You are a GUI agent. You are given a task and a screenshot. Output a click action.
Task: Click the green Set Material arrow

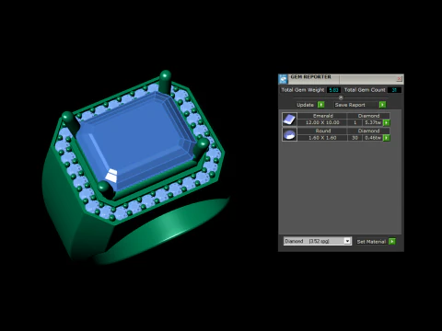[x=392, y=242]
